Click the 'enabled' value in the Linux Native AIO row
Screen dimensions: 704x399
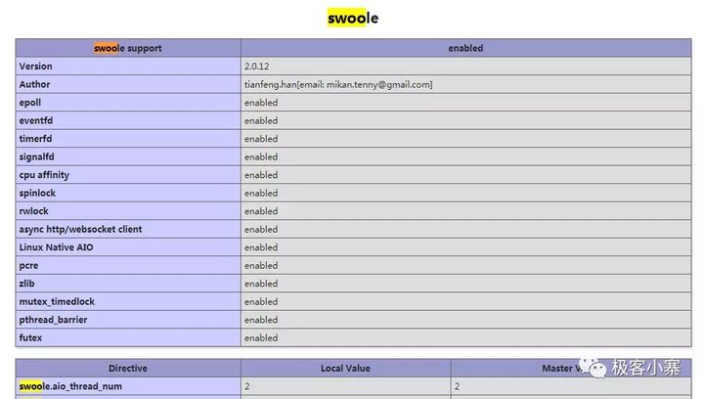(261, 247)
